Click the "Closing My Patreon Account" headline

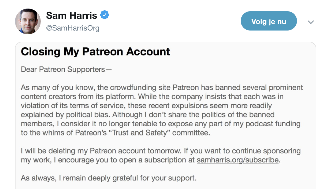(x=95, y=52)
